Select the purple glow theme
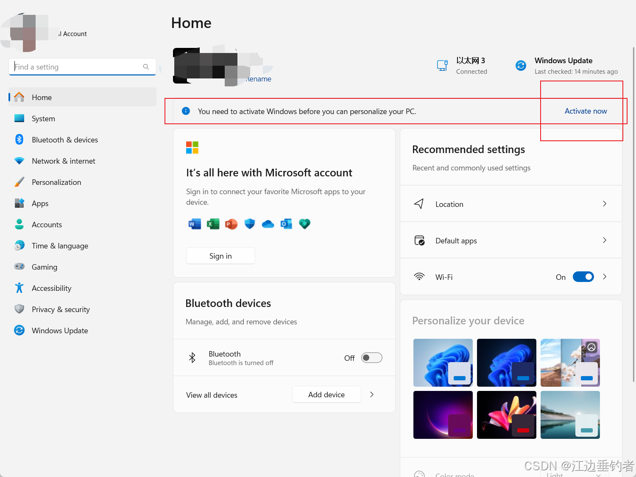The image size is (636, 477). point(443,415)
